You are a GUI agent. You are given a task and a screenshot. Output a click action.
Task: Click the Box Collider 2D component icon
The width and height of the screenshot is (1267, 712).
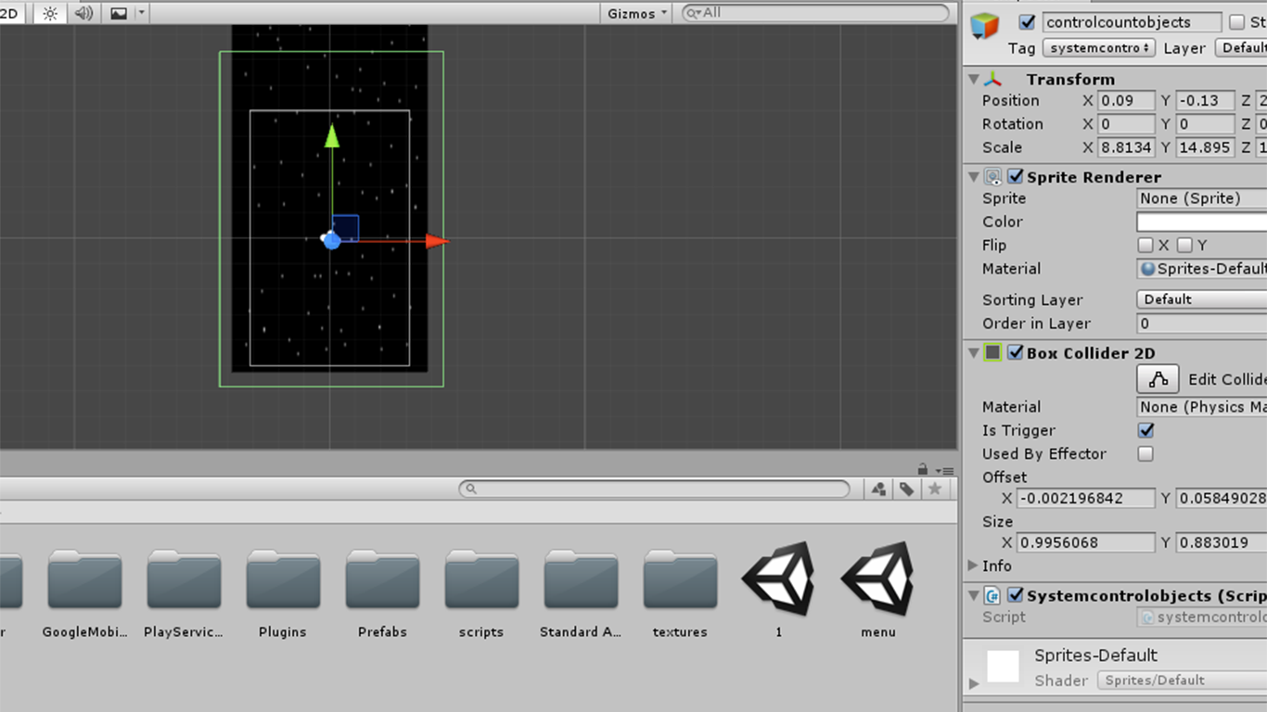click(993, 352)
